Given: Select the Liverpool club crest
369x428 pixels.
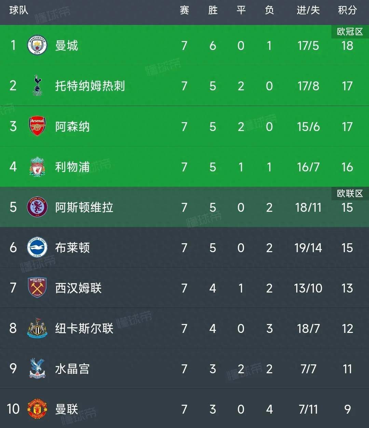Looking at the screenshot, I should 37,167.
